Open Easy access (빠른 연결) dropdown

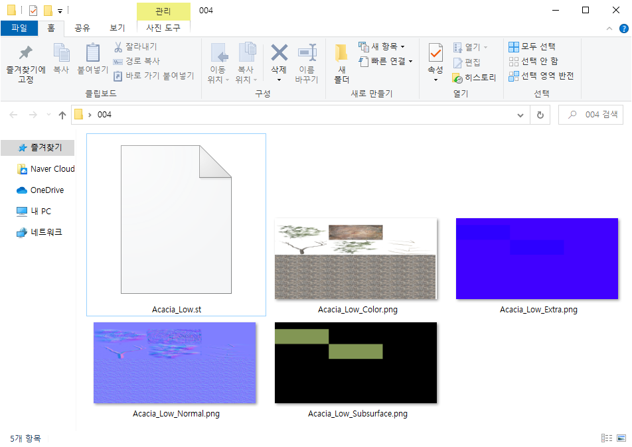[x=386, y=61]
